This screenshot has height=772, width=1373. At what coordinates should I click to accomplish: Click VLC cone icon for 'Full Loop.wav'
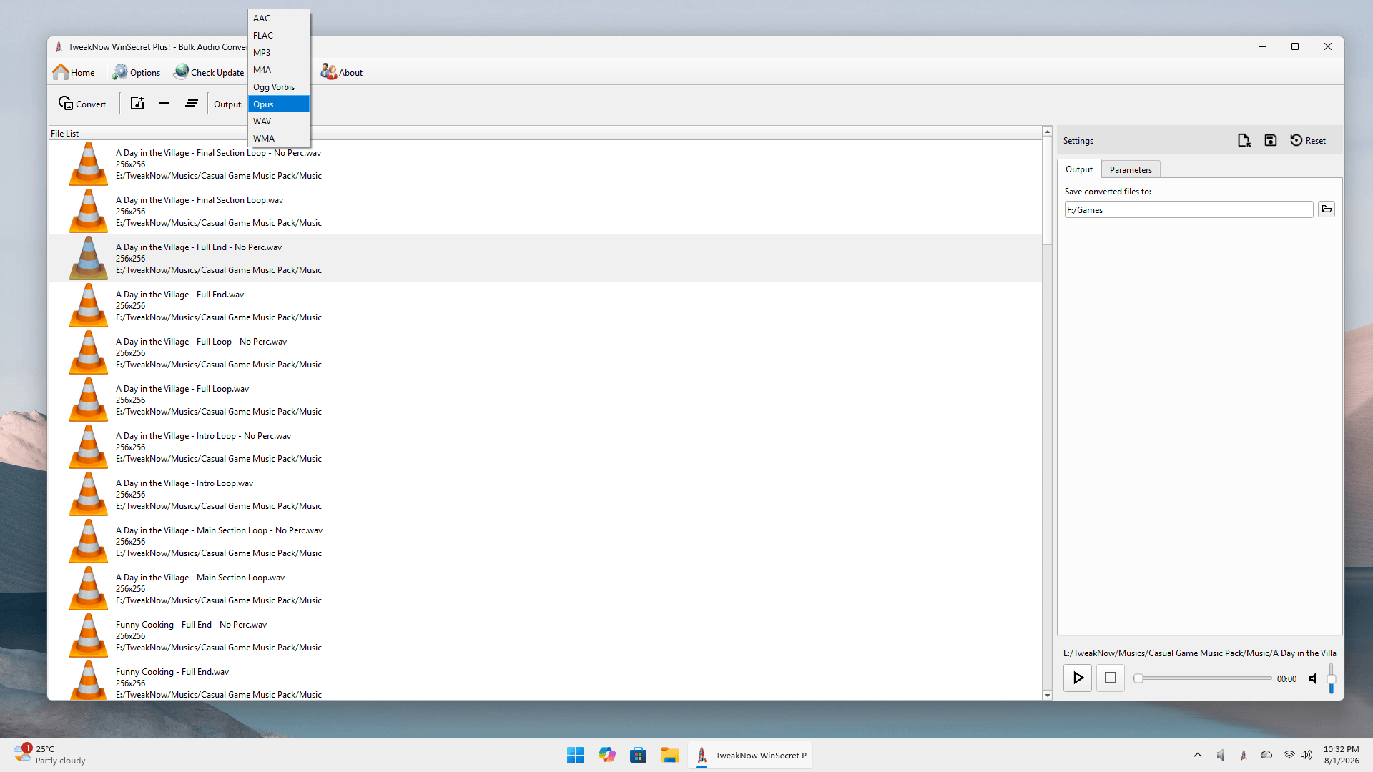89,400
